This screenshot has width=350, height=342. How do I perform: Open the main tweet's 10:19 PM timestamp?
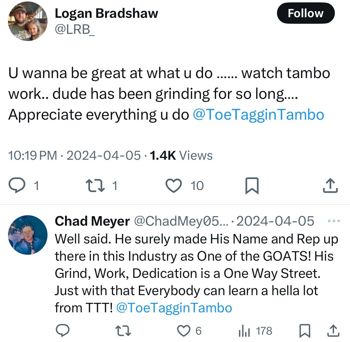(33, 156)
